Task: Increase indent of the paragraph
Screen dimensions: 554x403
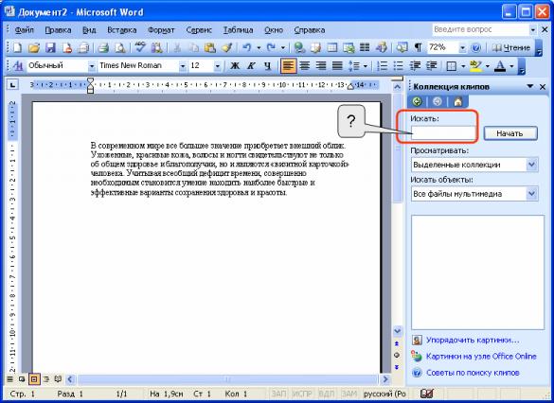Action: [431, 66]
